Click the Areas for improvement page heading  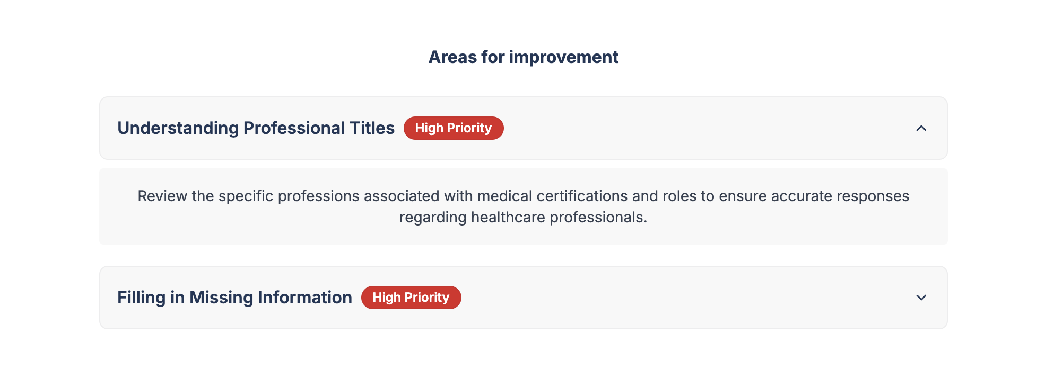523,57
